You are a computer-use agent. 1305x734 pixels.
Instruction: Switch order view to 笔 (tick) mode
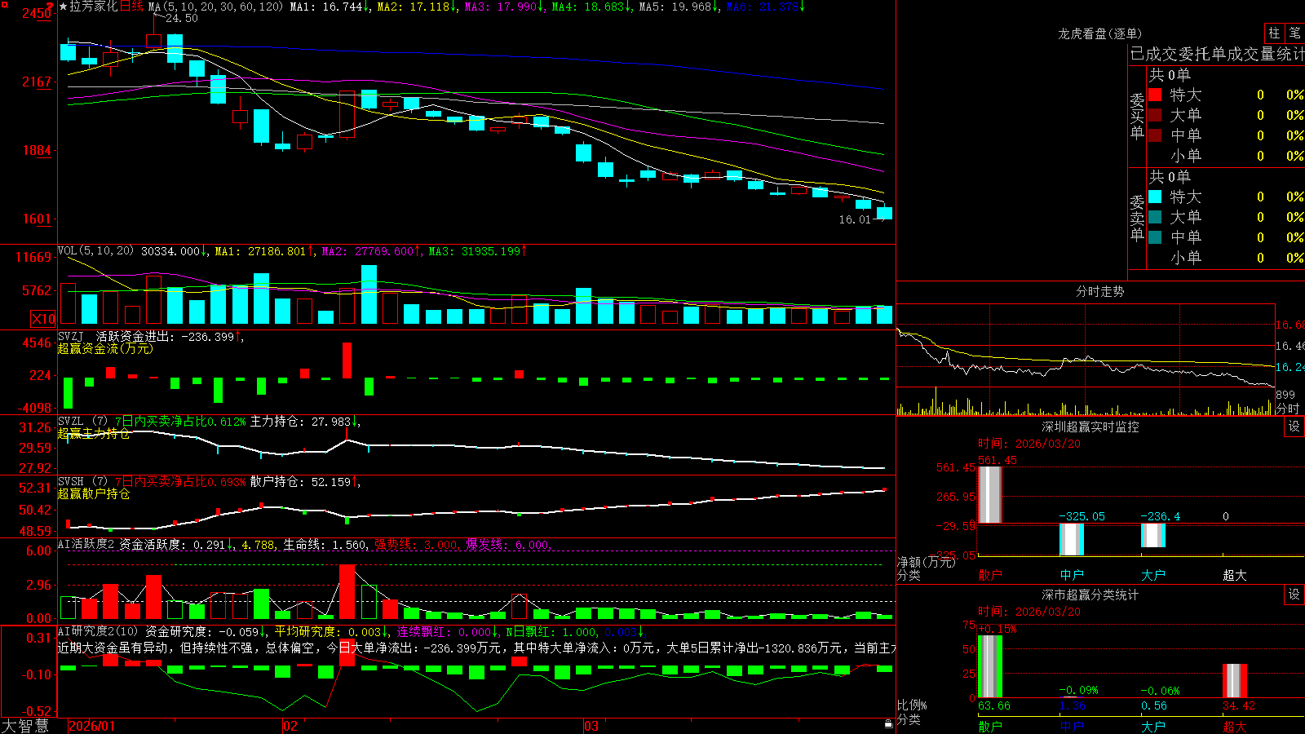1295,33
